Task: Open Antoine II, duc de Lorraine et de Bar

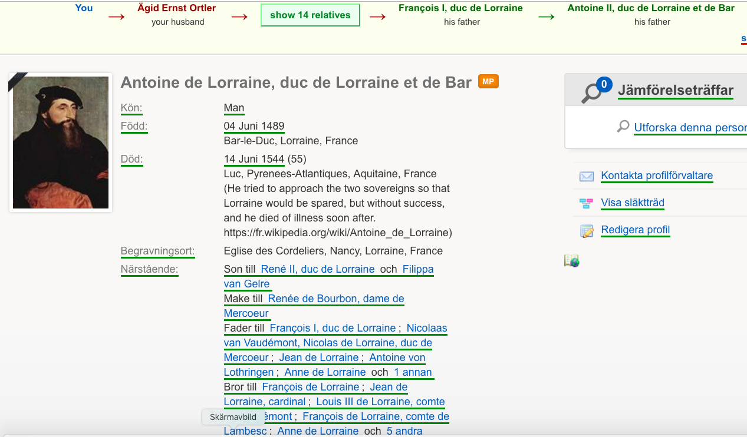Action: pos(651,8)
